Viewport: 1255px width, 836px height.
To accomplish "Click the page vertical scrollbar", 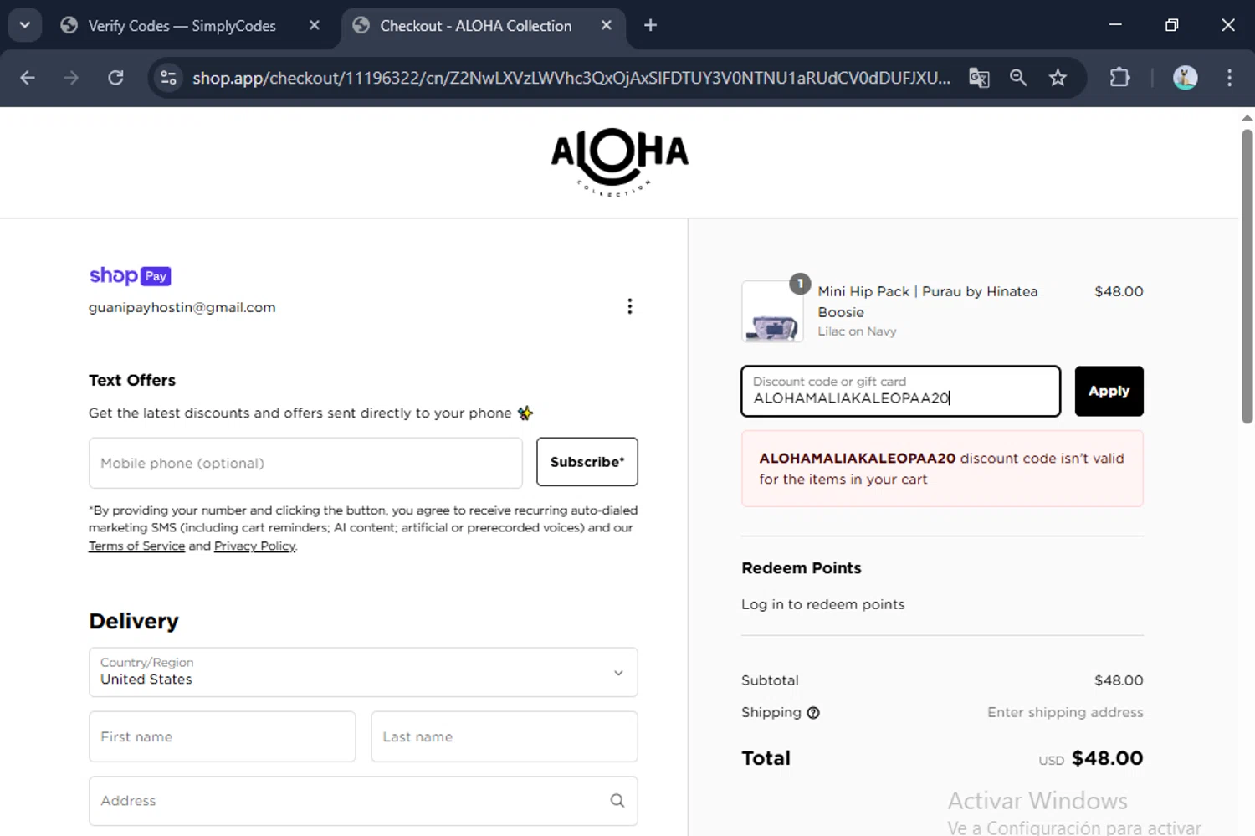I will click(1247, 276).
